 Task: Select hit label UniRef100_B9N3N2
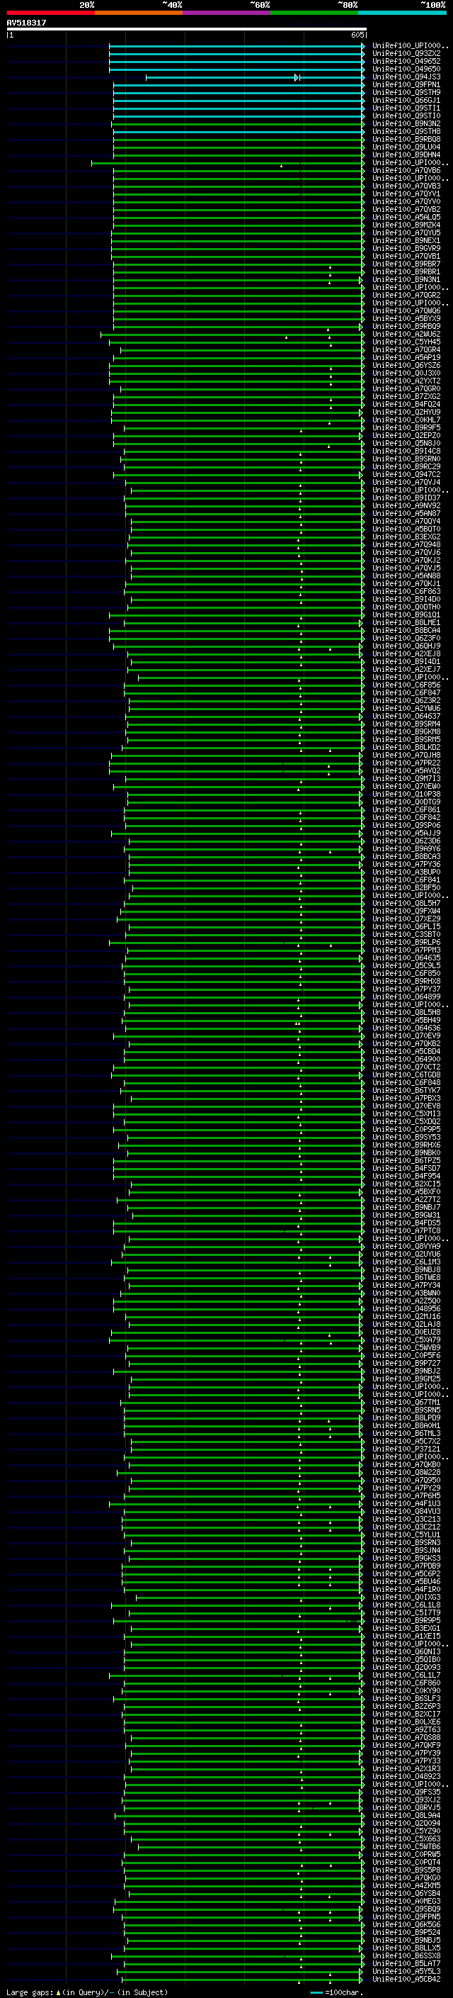(406, 123)
